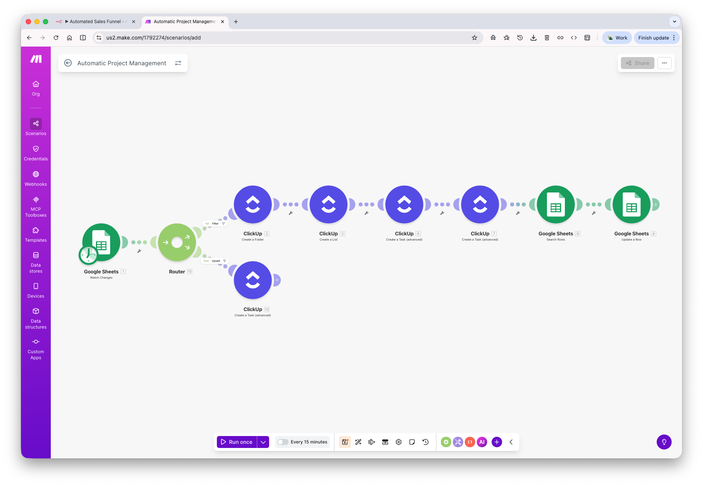The width and height of the screenshot is (703, 486).
Task: Open the AI assistant in the bottom toolbar
Action: point(482,442)
